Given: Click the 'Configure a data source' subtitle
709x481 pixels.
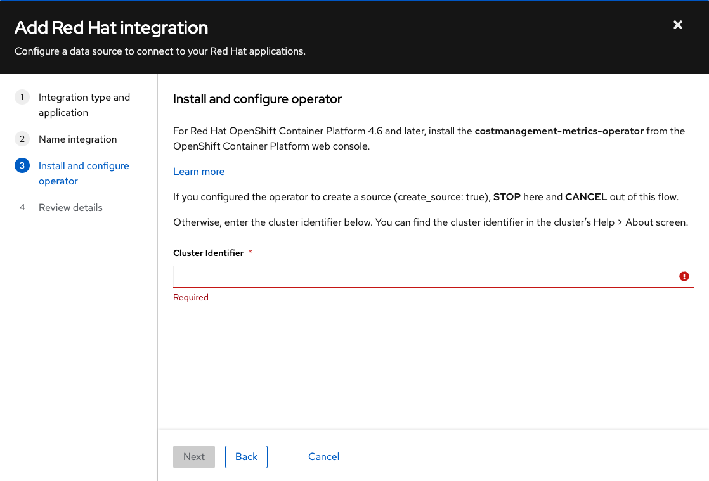Looking at the screenshot, I should (x=160, y=51).
